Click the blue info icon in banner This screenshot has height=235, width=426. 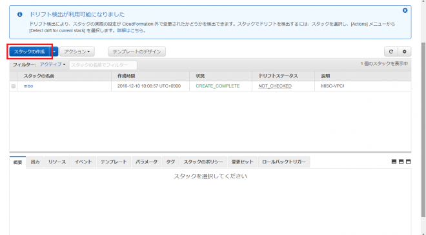[x=20, y=14]
